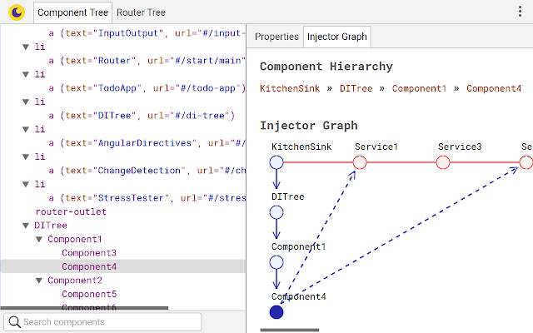Click the tree panel horizontal scrollbar

click(x=84, y=308)
